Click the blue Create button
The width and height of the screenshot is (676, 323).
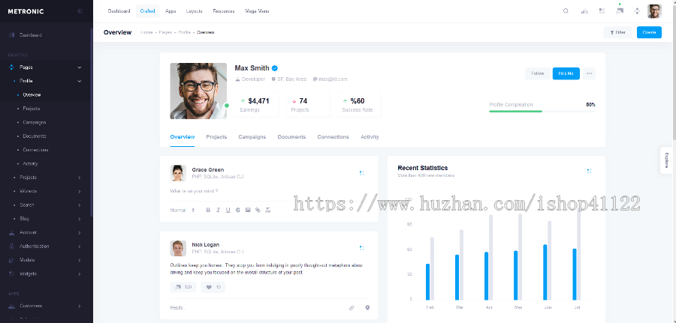click(x=649, y=32)
